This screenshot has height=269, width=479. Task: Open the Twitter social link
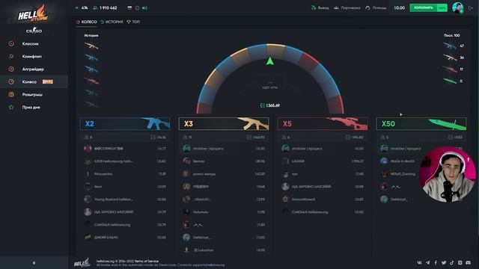(x=444, y=262)
